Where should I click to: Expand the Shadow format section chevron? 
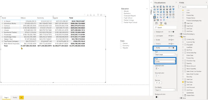point(154,44)
